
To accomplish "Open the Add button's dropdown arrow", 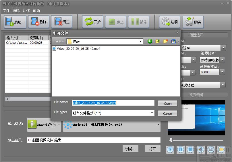I will point(24,22).
